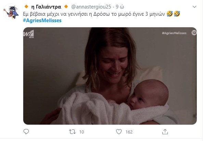207x141 pixels.
Task: View the retweet count of 10
Action: pos(82,131)
